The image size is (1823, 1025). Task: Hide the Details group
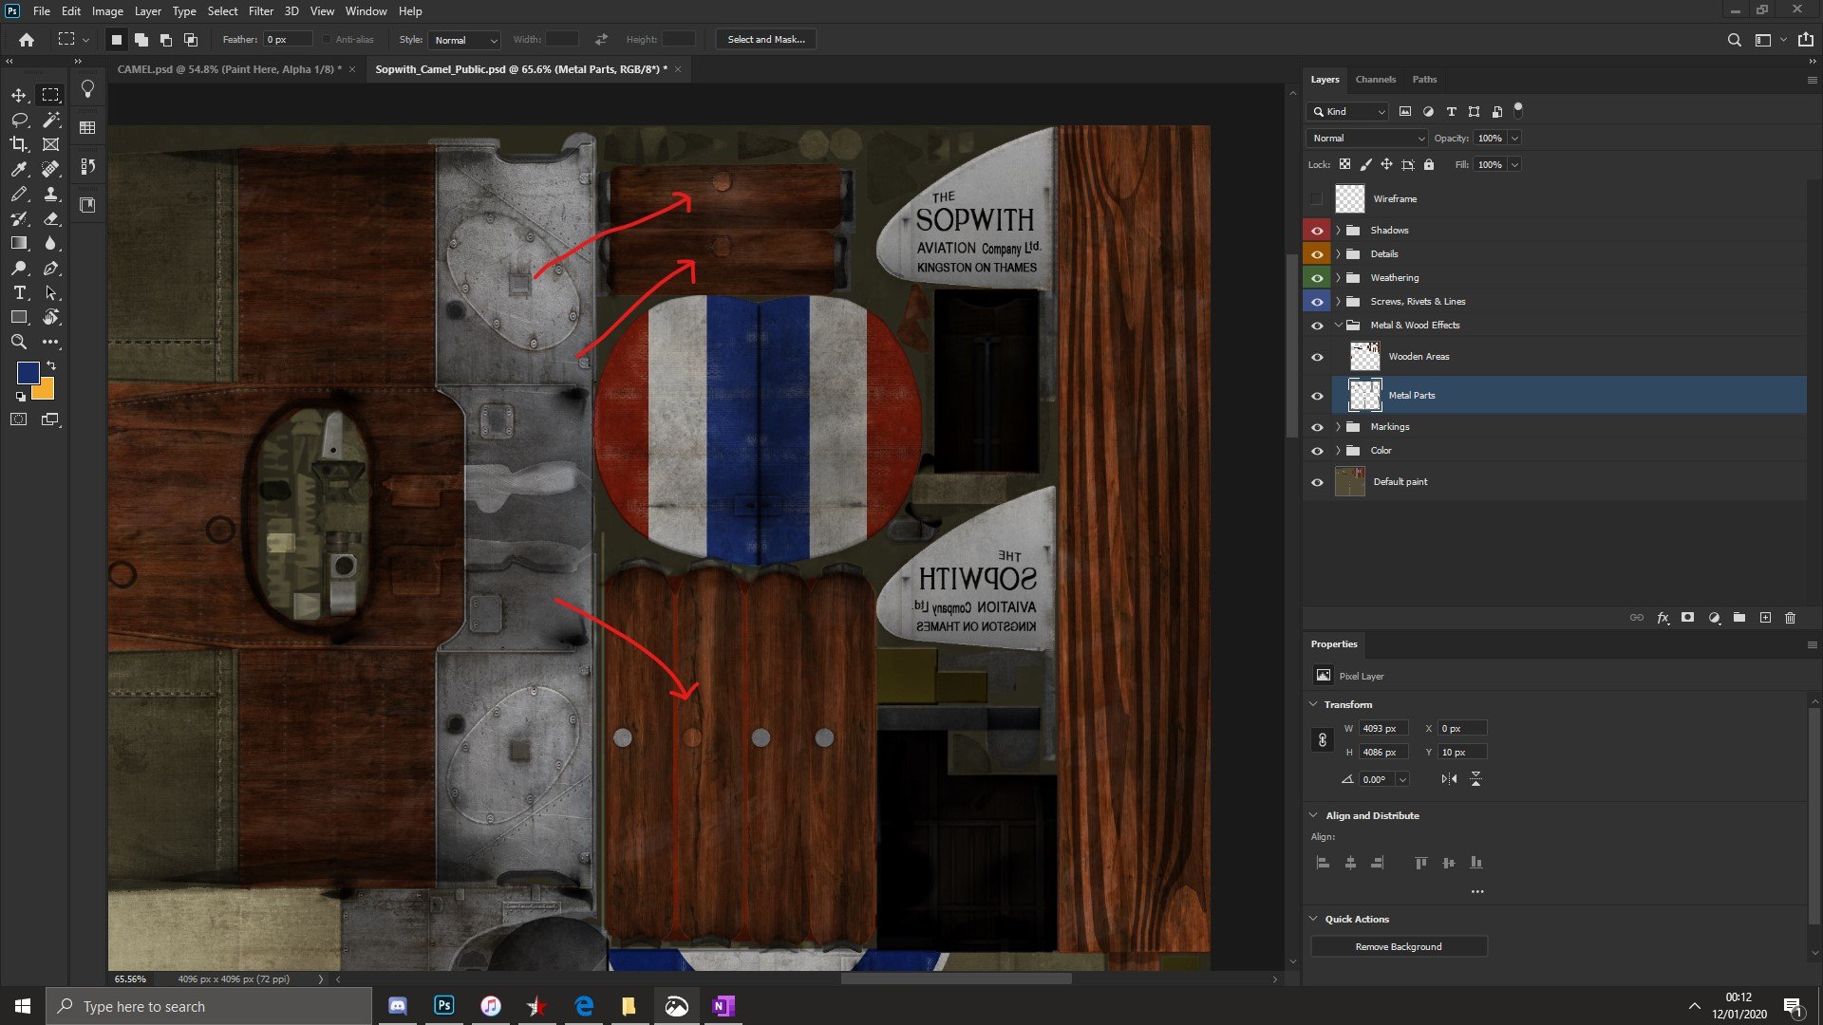pyautogui.click(x=1317, y=254)
